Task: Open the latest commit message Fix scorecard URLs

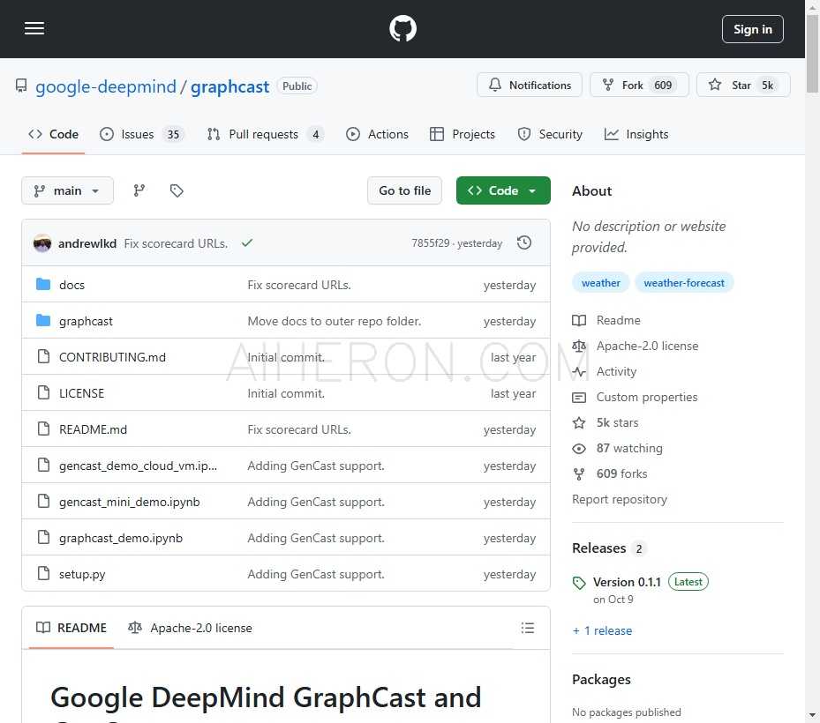Action: point(176,243)
